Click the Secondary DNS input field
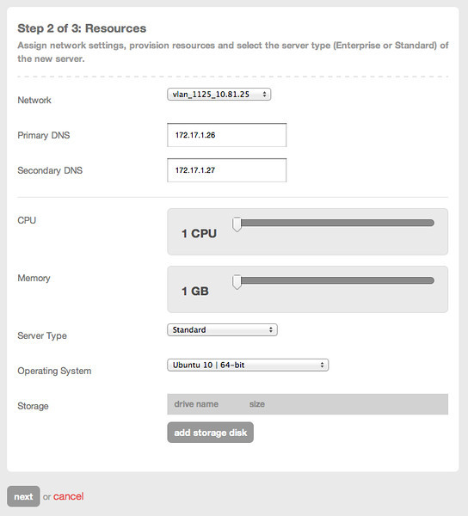 coord(227,170)
